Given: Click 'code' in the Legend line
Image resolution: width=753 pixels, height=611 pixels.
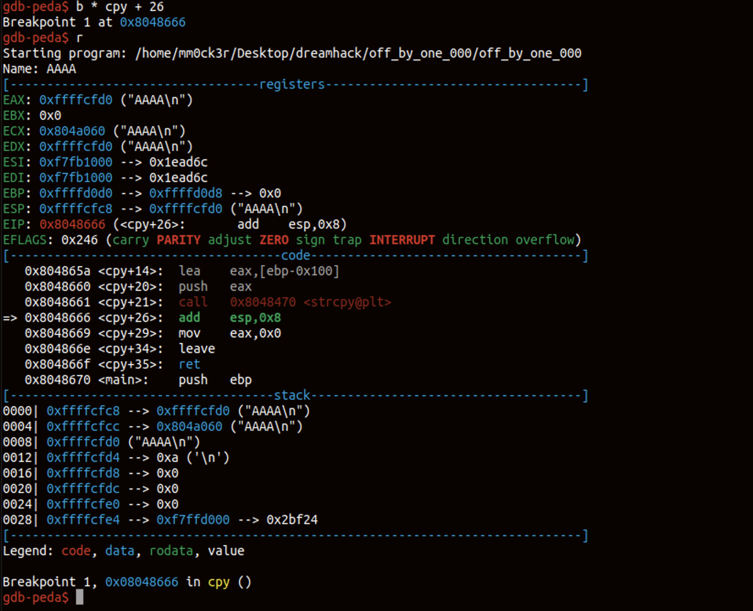Looking at the screenshot, I should tap(76, 551).
